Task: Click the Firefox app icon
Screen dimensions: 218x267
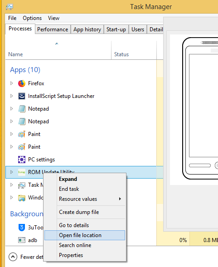Action: pos(22,83)
